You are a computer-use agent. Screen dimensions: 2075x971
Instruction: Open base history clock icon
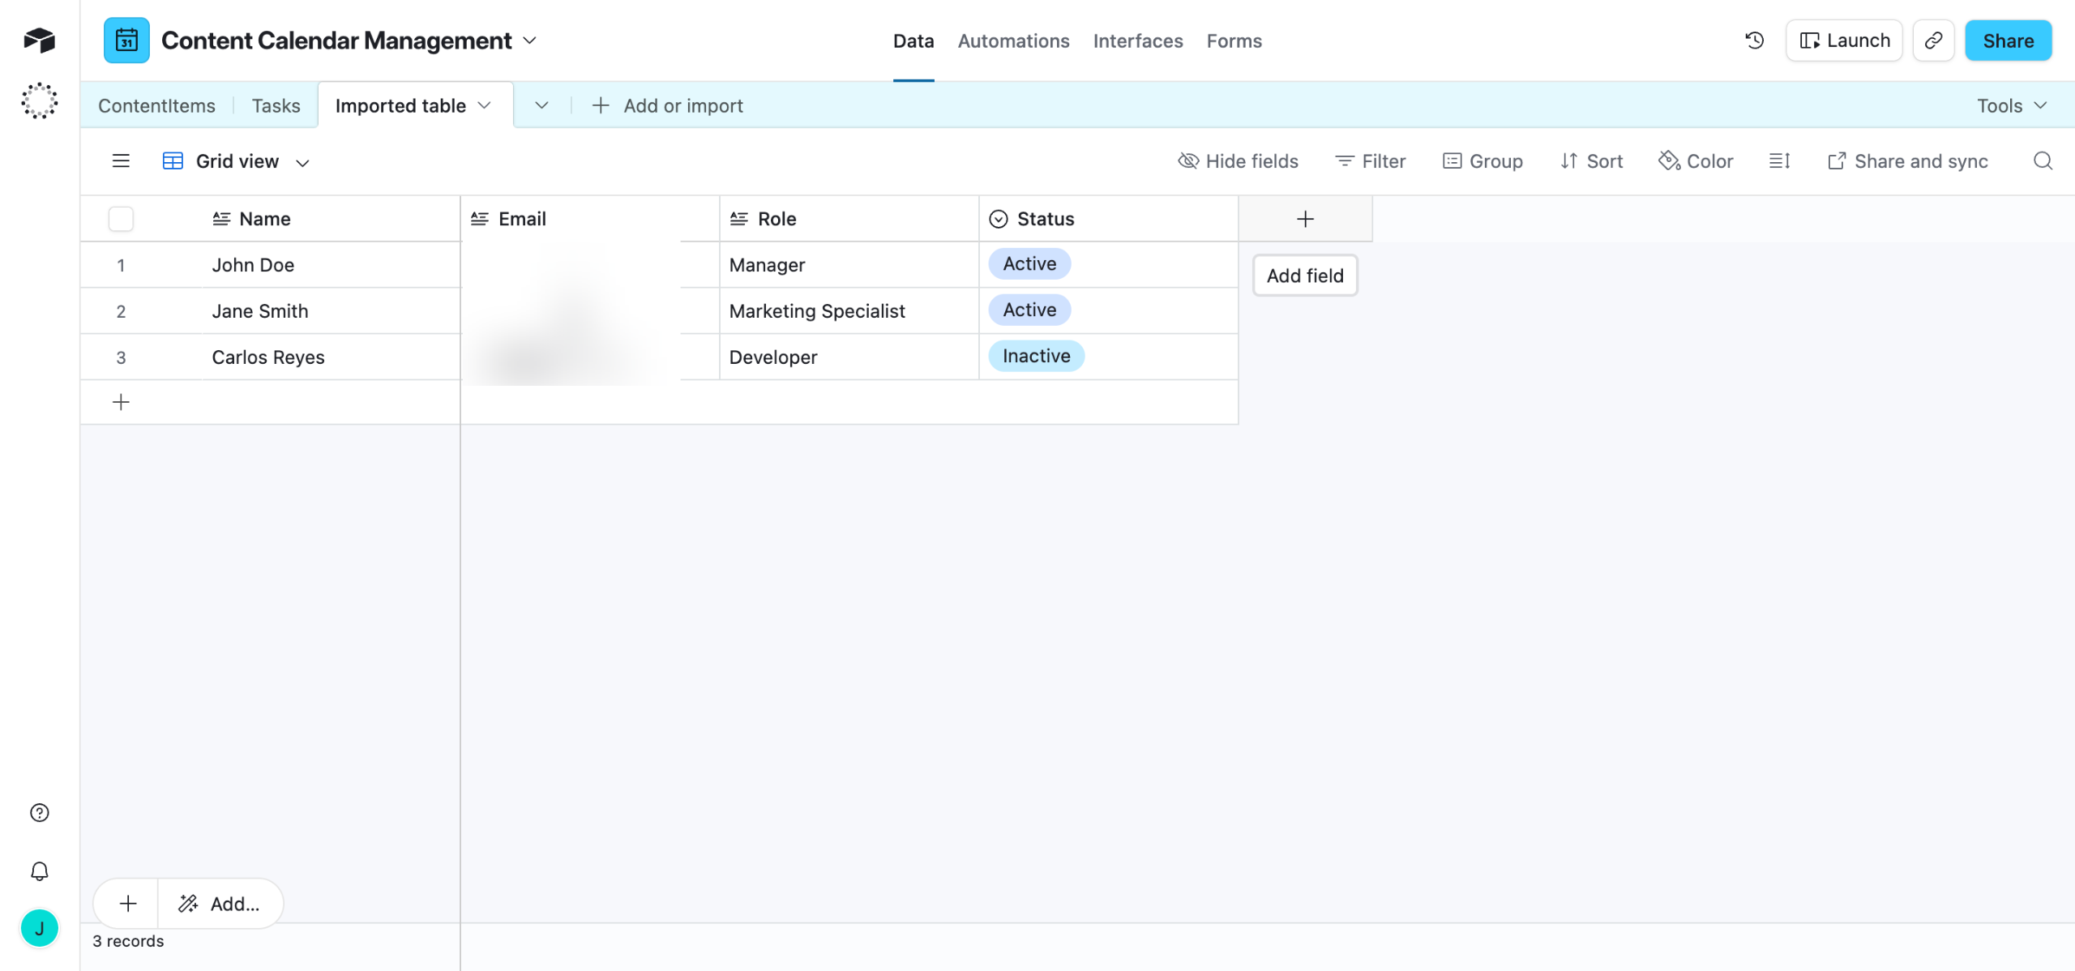[x=1754, y=41]
